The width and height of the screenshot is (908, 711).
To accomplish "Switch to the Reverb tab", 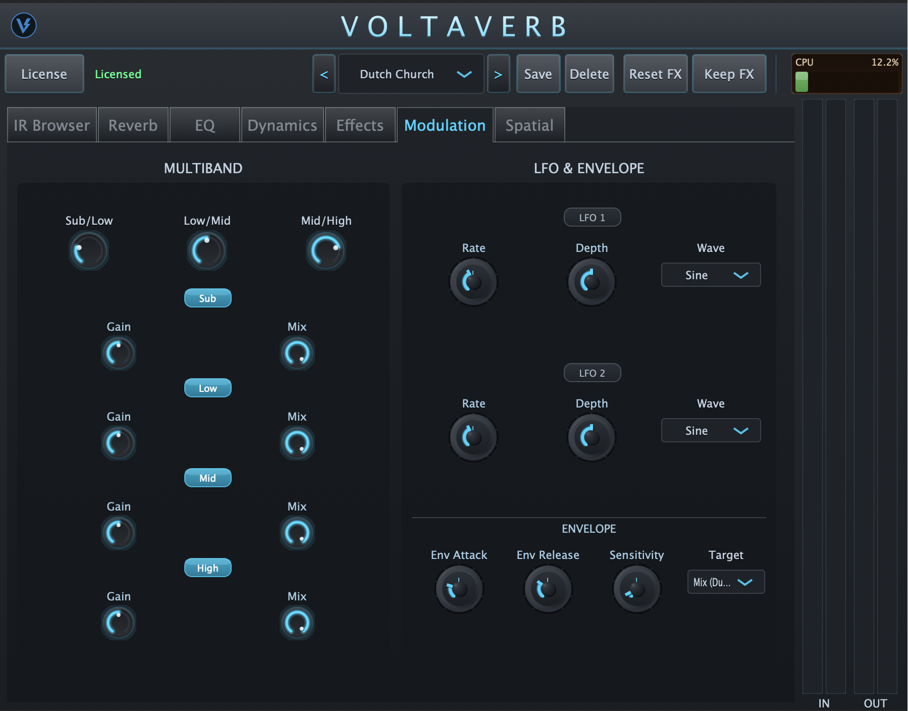I will click(133, 125).
